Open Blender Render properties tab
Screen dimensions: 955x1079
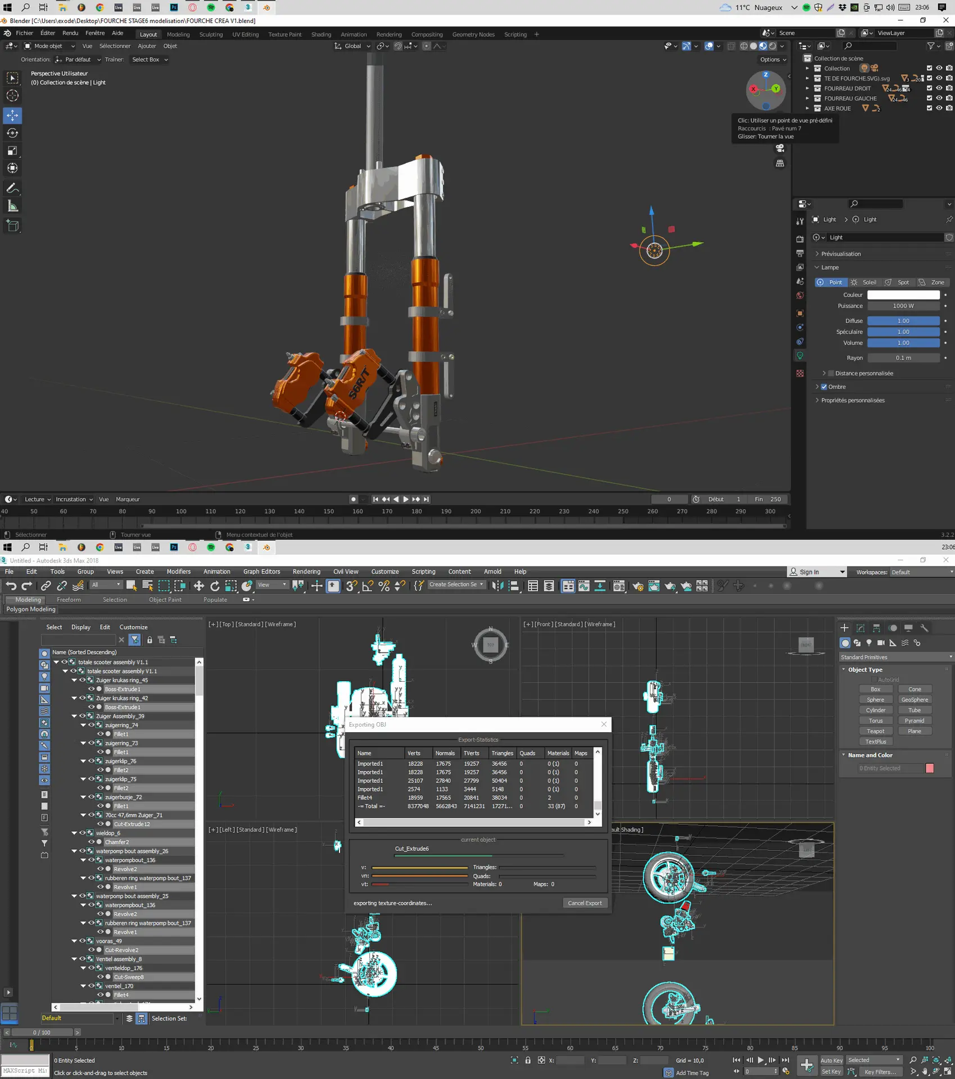(x=800, y=239)
